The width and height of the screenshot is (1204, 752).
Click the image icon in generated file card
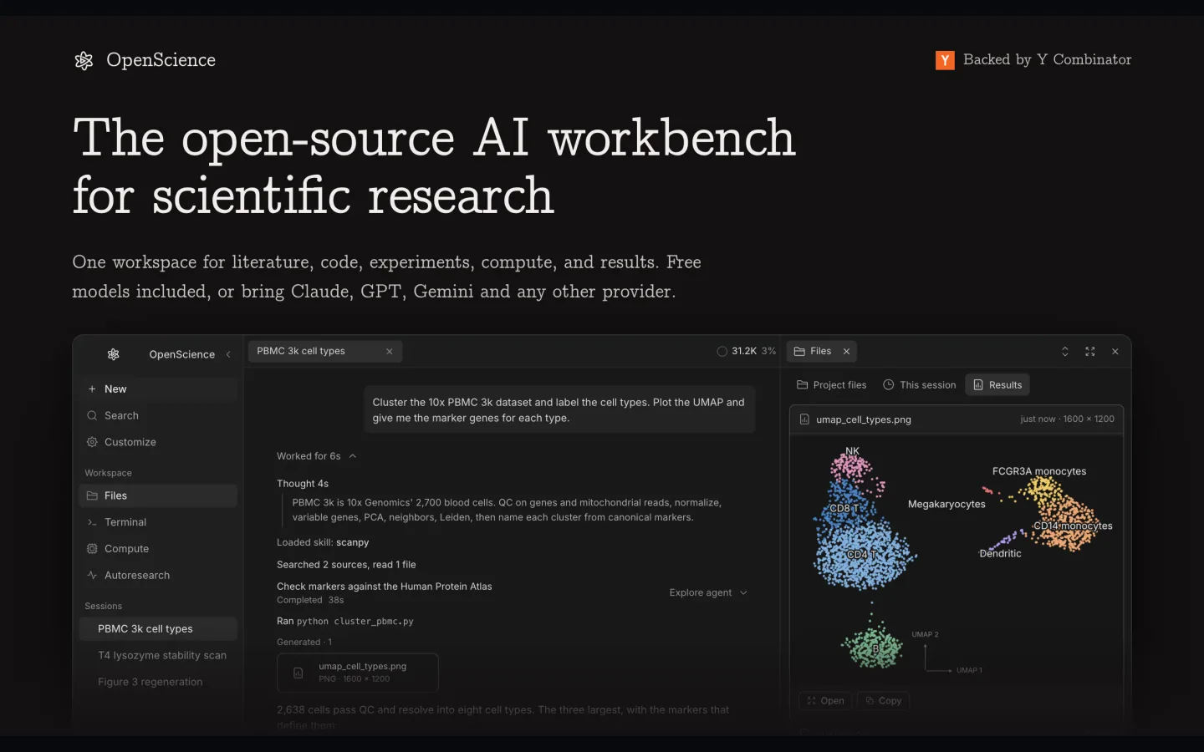[x=298, y=673]
